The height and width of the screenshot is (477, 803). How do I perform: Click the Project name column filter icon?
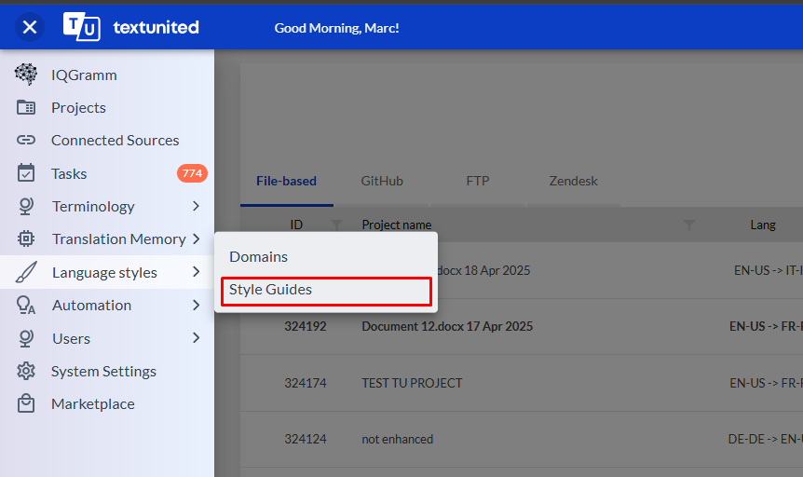689,225
